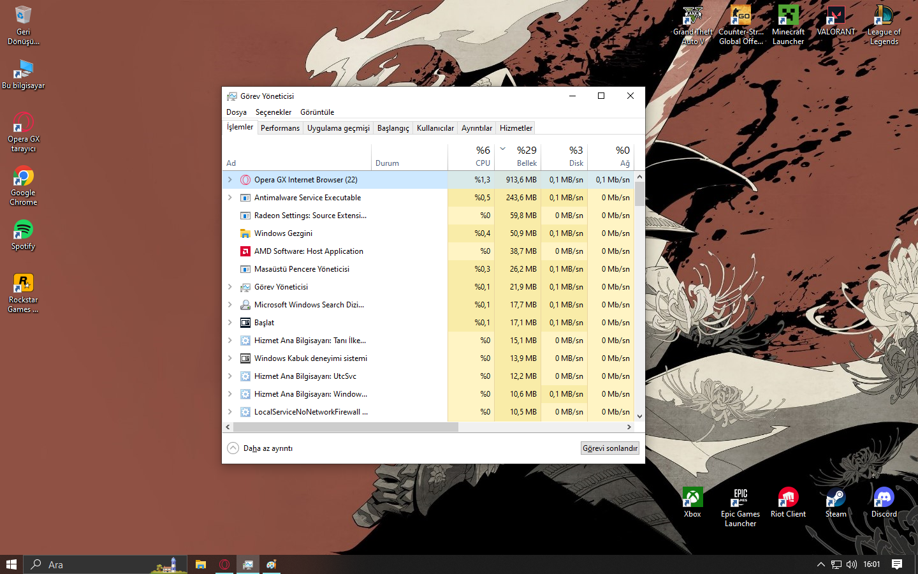
Task: Expand Microsoft Windows Search Dizi process
Action: tap(230, 305)
